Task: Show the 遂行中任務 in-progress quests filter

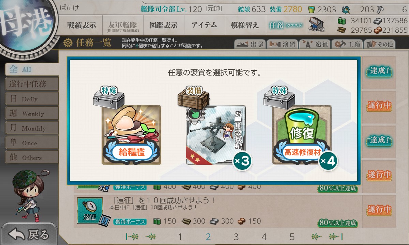Action: point(32,84)
